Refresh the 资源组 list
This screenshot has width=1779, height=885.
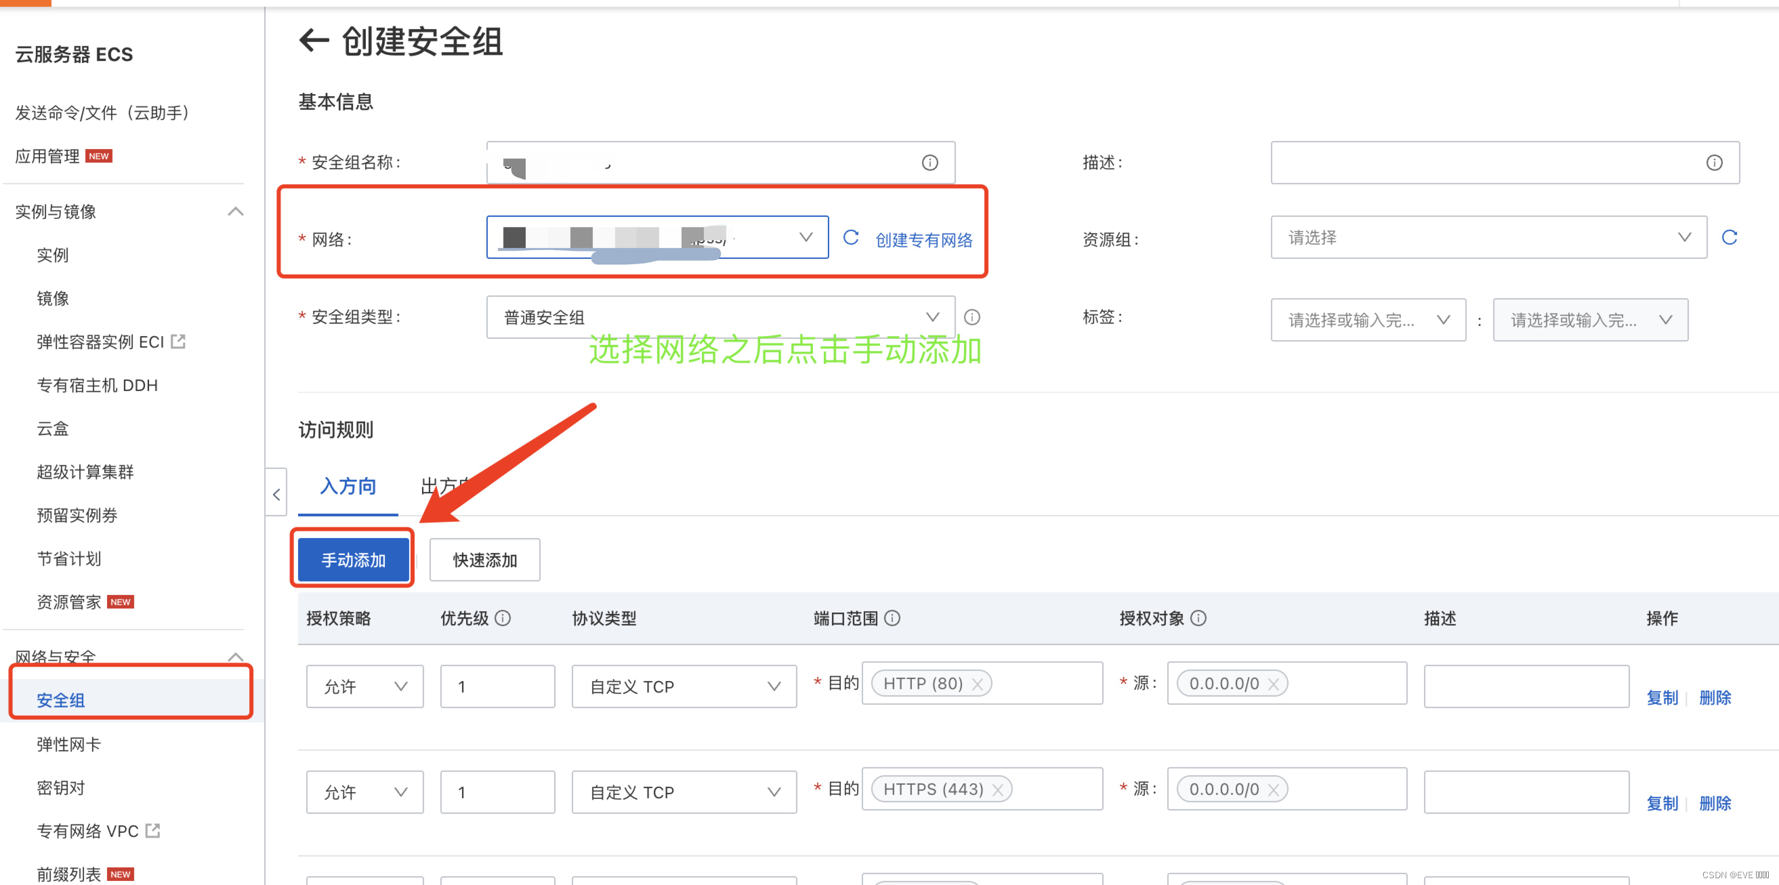(x=1730, y=238)
